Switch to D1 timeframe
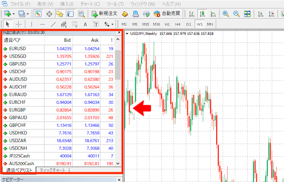The height and width of the screenshot is (182, 284). coord(189,24)
